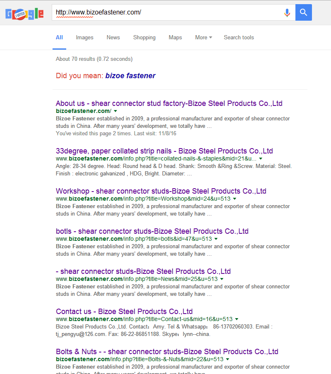The width and height of the screenshot is (331, 374).
Task: Expand arrow beside collated-nails-&-staples URL
Action: 261,158
